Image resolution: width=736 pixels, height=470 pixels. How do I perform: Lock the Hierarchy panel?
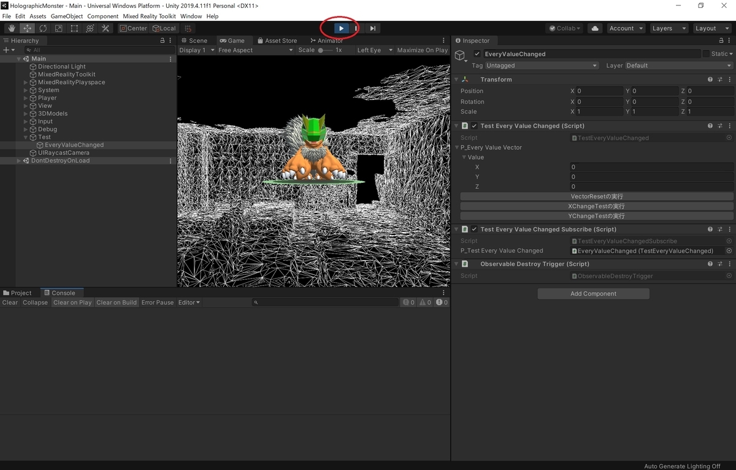tap(162, 40)
